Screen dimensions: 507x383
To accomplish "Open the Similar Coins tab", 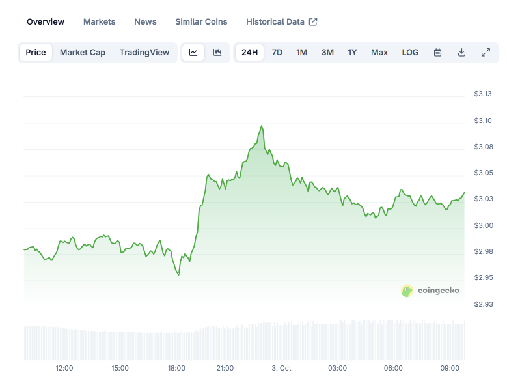I will point(201,21).
